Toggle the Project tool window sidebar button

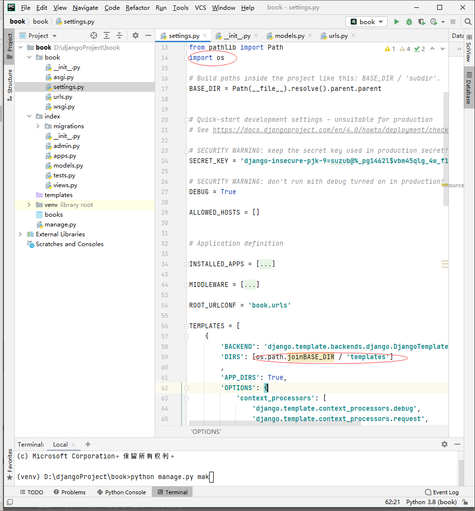coord(10,46)
